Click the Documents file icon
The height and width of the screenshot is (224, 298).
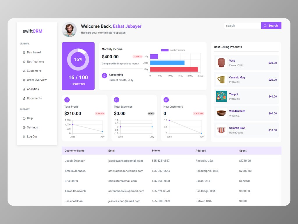pyautogui.click(x=24, y=98)
